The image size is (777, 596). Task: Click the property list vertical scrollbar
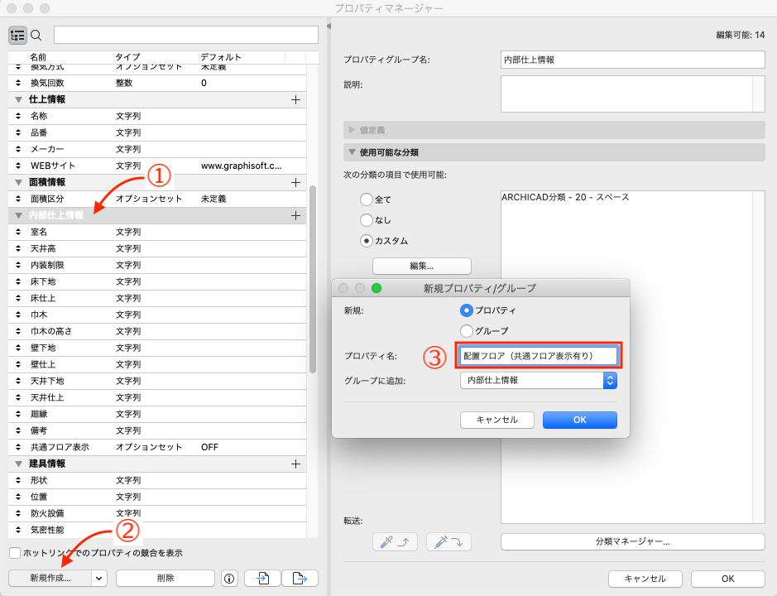[x=312, y=279]
